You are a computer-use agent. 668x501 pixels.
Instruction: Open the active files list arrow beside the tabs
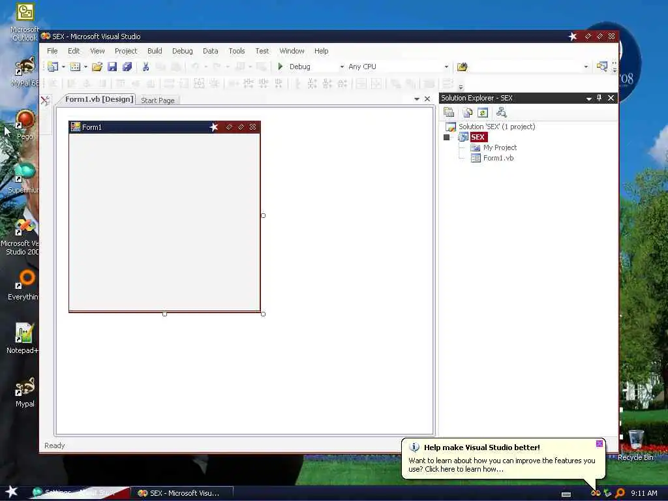pos(417,99)
